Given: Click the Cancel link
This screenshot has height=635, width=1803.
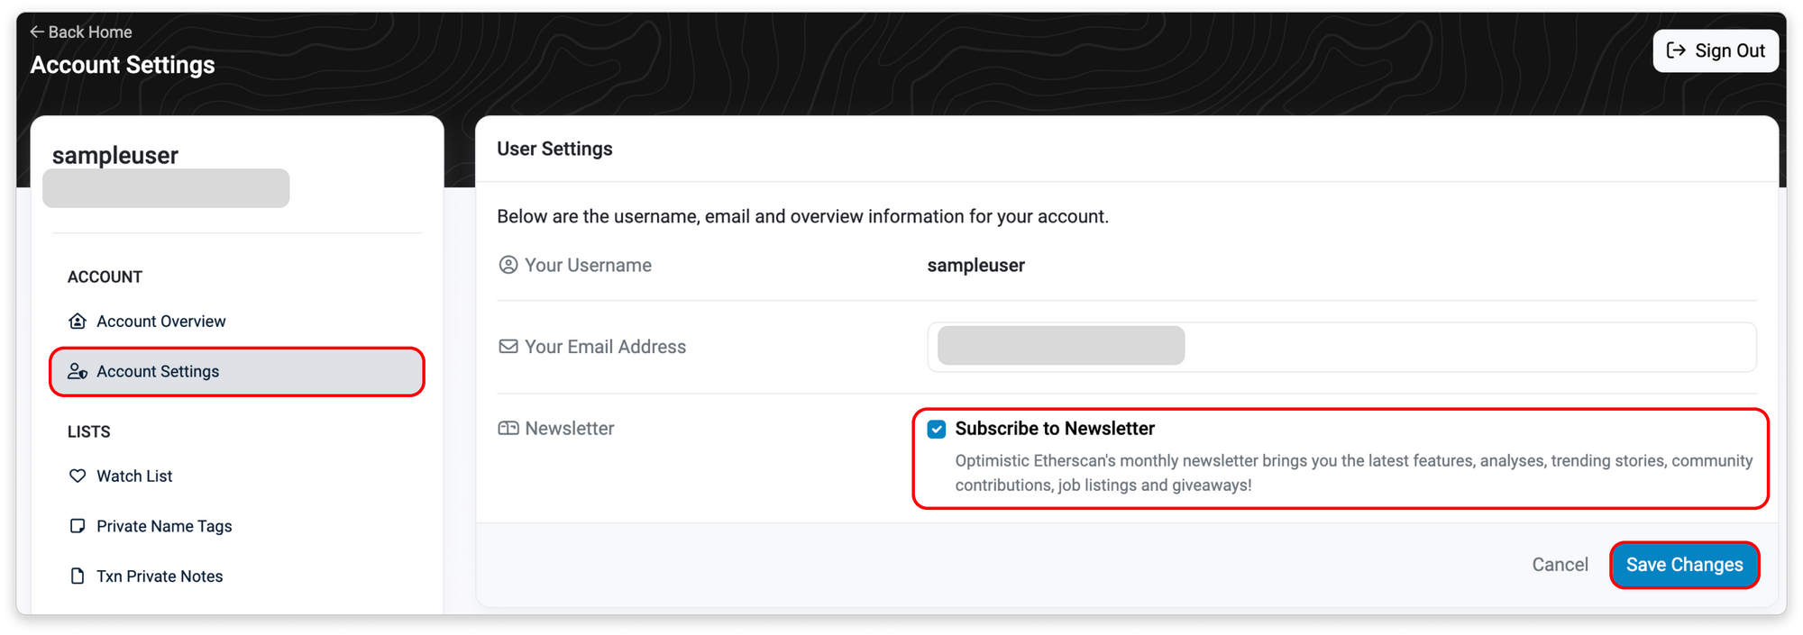Looking at the screenshot, I should click(x=1560, y=565).
